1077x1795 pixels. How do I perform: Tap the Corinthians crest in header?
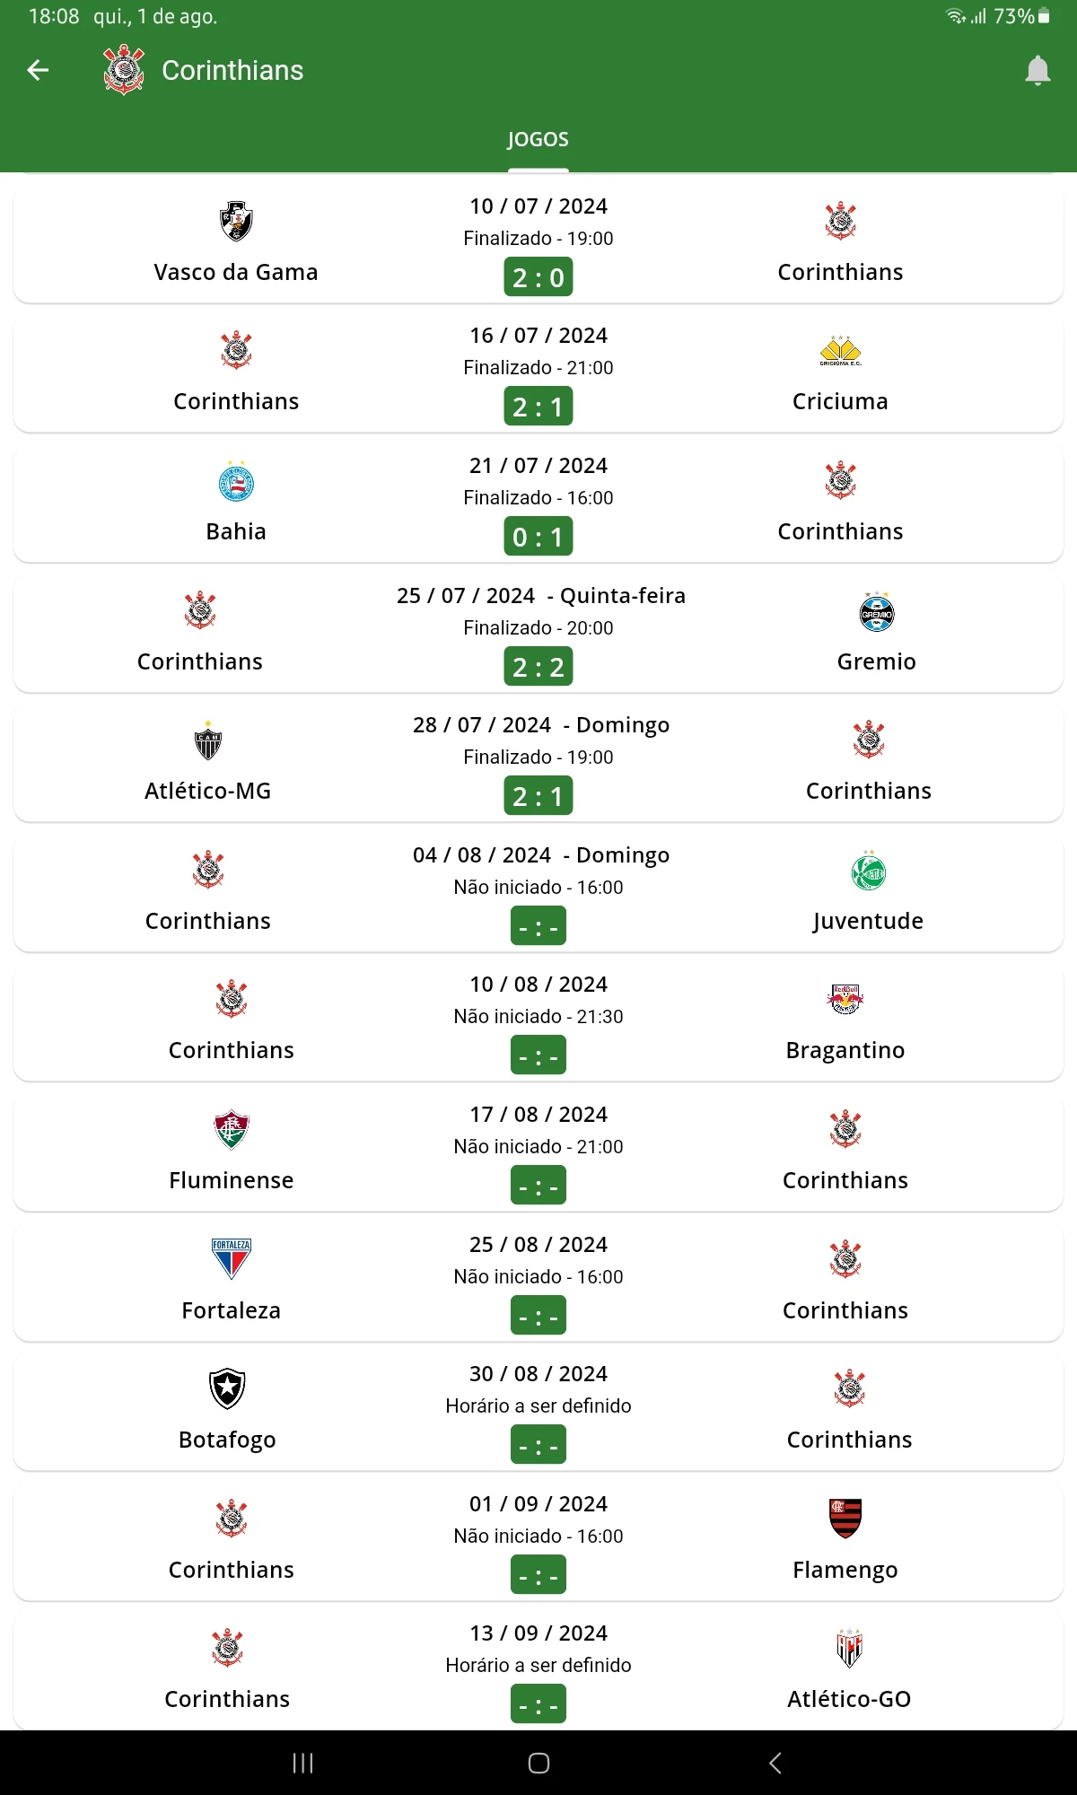(x=124, y=70)
